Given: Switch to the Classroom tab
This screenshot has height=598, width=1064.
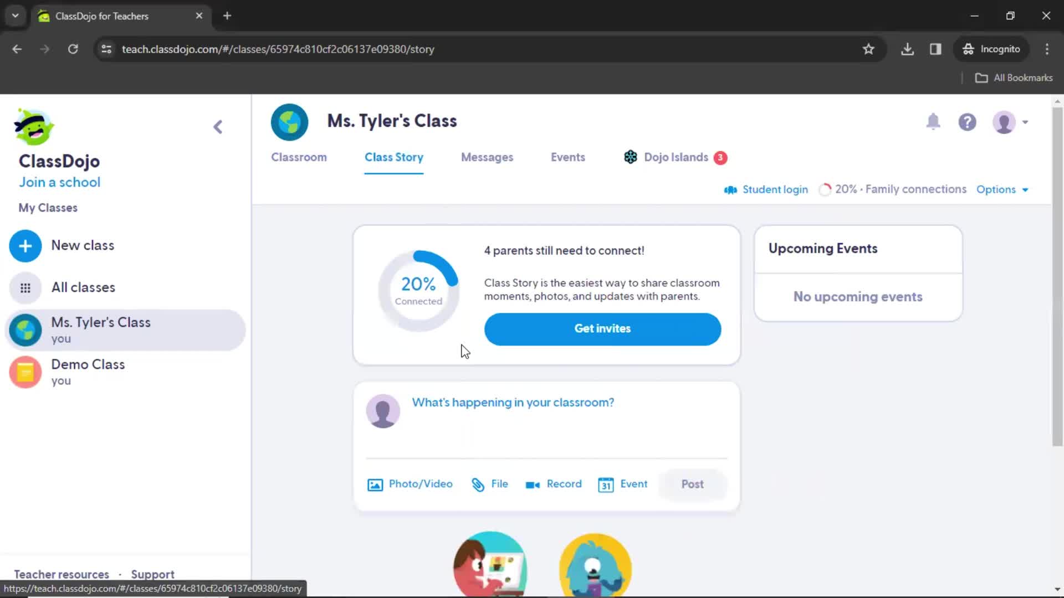Looking at the screenshot, I should (x=299, y=157).
